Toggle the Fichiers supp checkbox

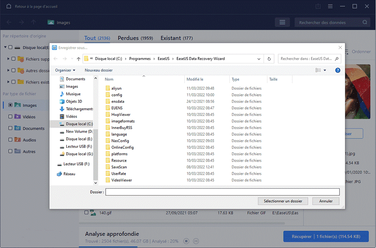tap(14, 59)
